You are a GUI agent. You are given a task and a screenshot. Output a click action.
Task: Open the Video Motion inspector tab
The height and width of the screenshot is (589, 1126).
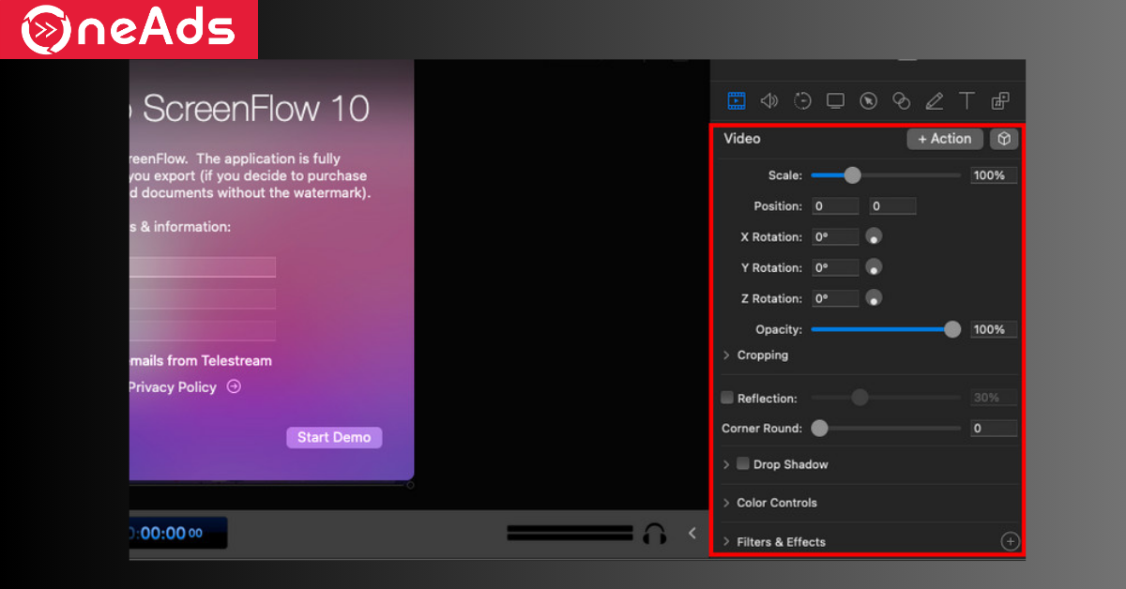pyautogui.click(x=802, y=100)
